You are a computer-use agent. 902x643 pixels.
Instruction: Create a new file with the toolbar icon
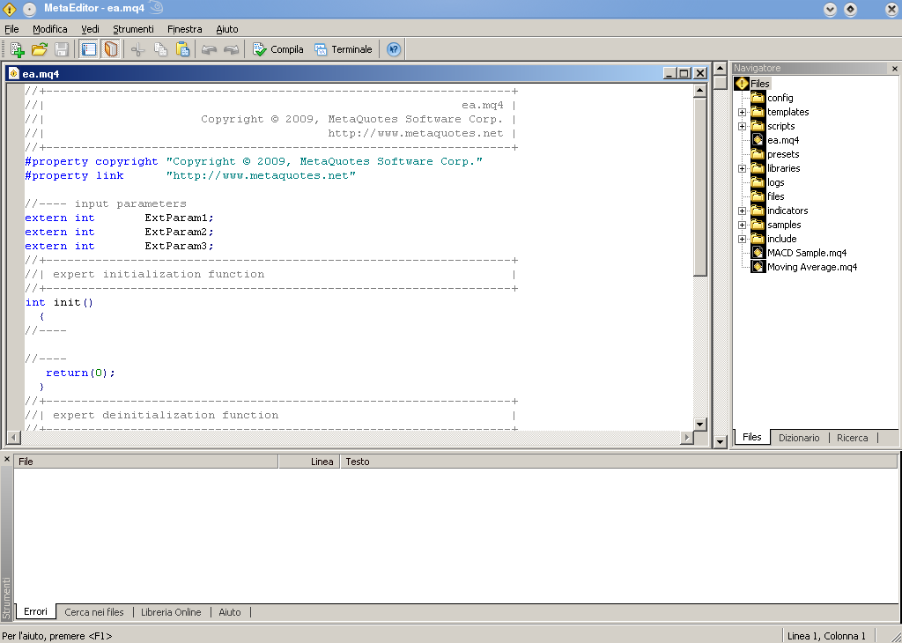click(18, 49)
